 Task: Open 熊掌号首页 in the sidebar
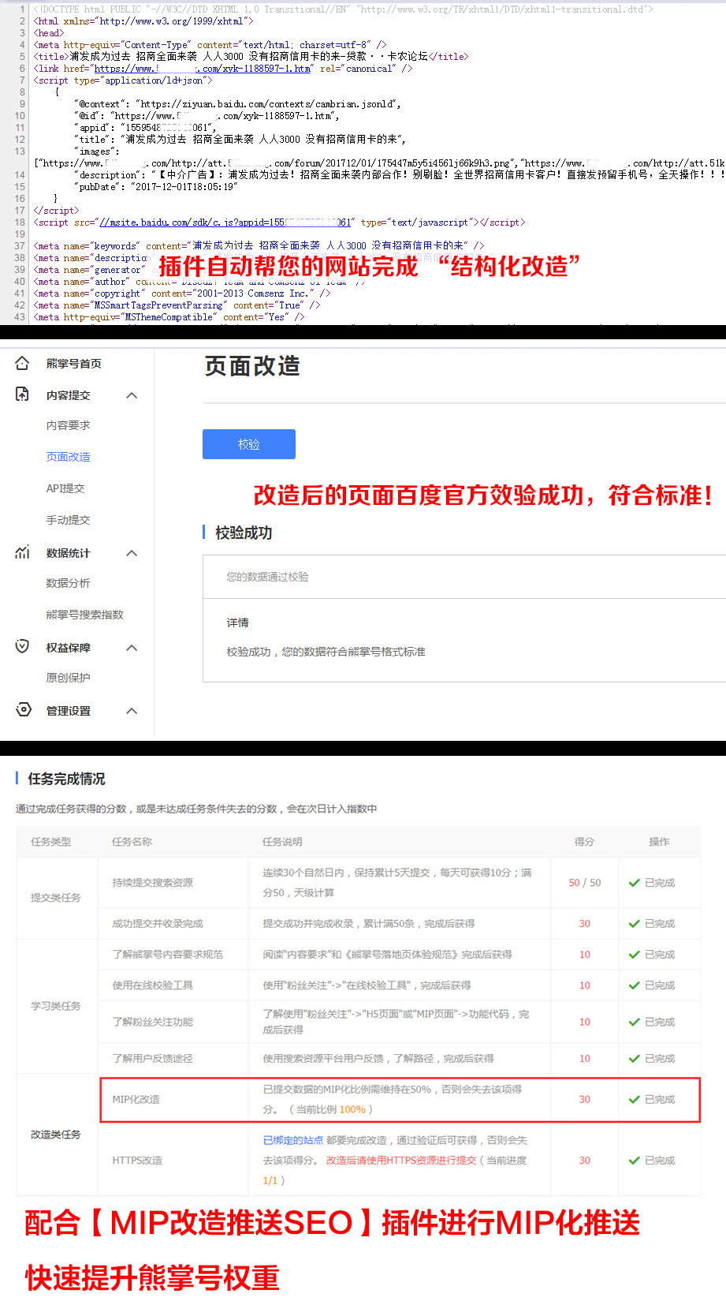(x=73, y=364)
